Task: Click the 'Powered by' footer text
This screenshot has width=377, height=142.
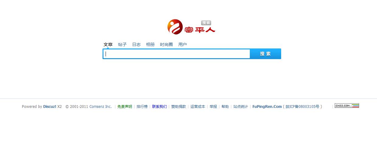Action: tap(32, 107)
